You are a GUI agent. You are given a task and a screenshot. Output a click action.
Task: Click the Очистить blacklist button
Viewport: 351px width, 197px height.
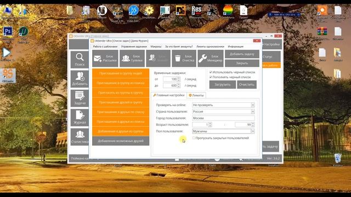(x=247, y=85)
